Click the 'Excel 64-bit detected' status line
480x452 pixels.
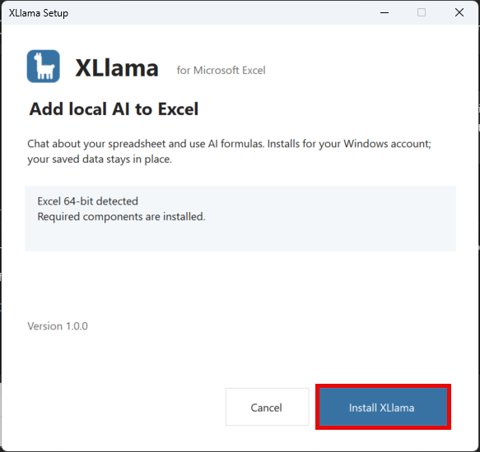pyautogui.click(x=87, y=201)
